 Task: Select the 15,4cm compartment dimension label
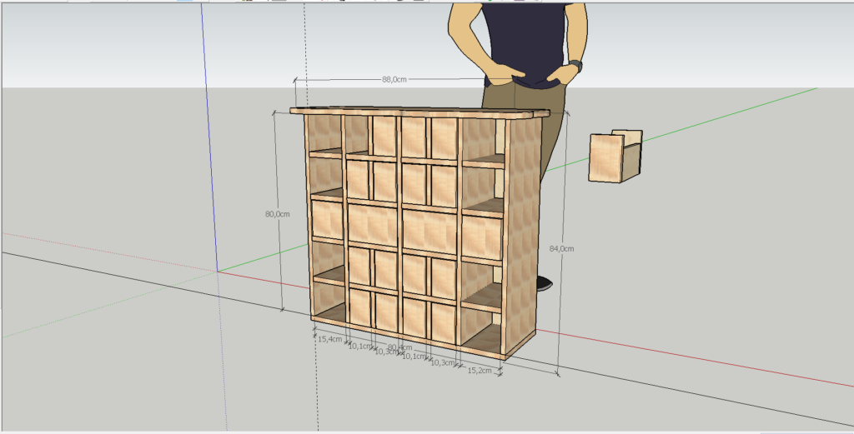tap(330, 339)
